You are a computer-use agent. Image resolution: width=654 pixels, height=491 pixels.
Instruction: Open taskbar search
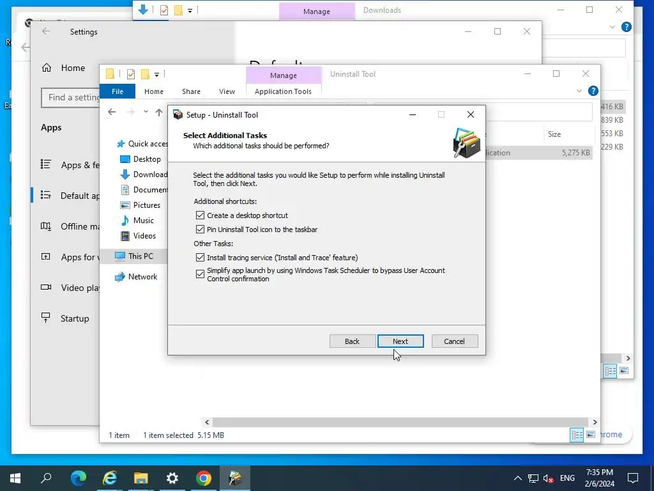click(x=46, y=478)
